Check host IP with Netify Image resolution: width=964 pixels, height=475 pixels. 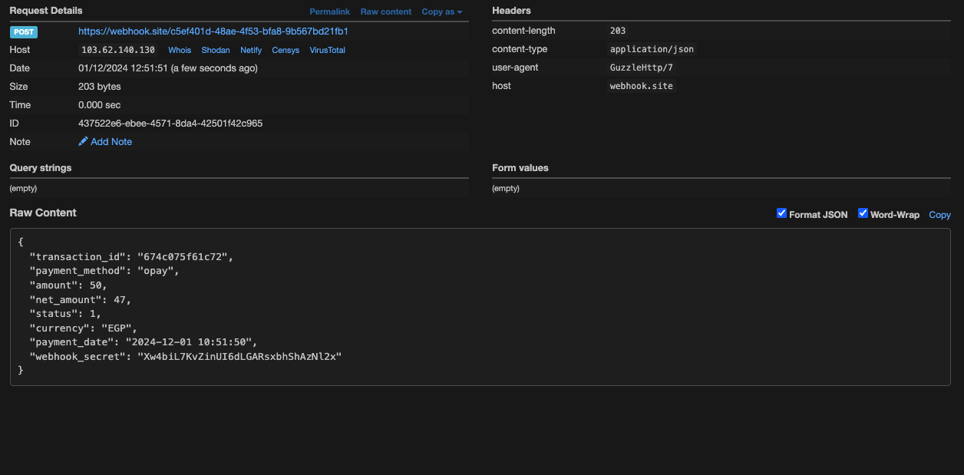251,50
